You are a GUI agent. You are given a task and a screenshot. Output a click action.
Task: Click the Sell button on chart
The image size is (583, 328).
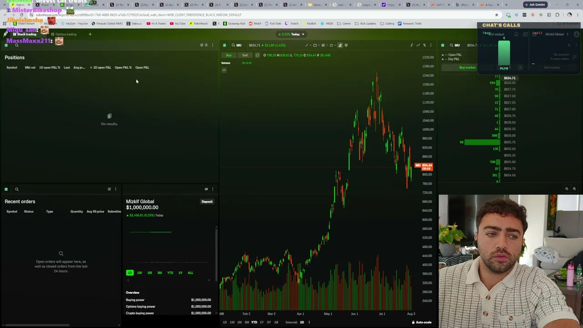(245, 55)
